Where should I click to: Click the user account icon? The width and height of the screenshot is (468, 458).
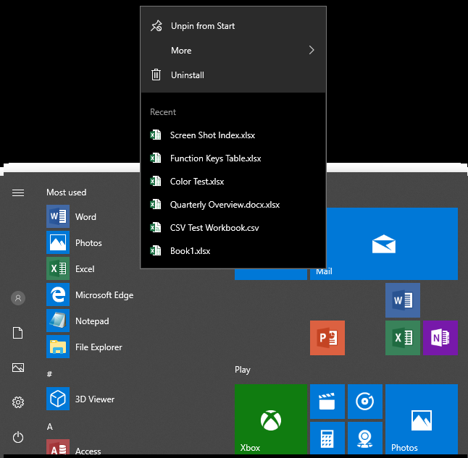(18, 298)
